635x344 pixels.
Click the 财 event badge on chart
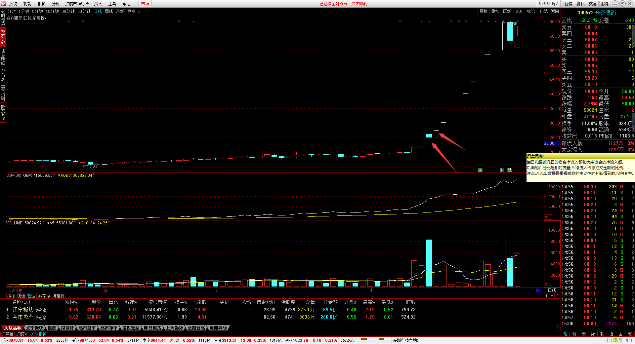click(502, 170)
